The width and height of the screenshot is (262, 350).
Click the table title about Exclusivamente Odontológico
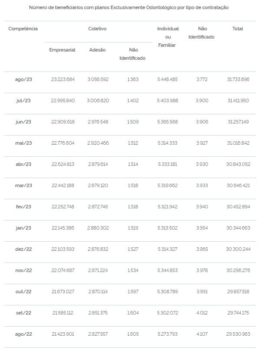coord(129,8)
